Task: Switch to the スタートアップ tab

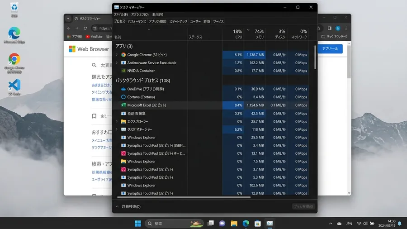Action: [178, 22]
